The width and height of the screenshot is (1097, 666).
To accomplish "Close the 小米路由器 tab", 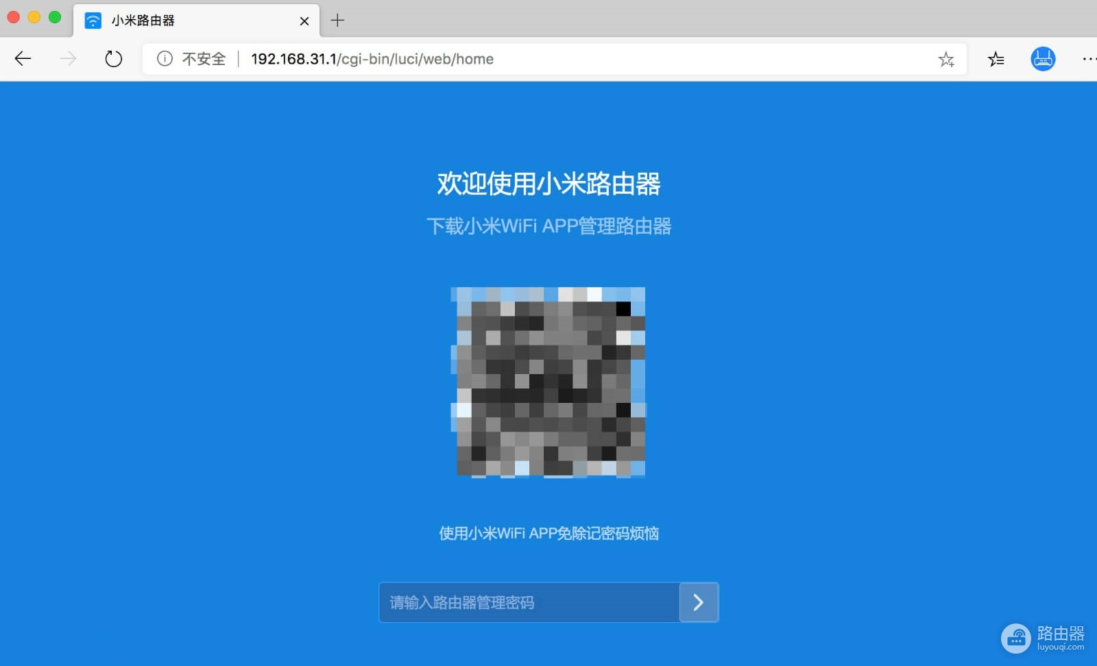I will (304, 21).
